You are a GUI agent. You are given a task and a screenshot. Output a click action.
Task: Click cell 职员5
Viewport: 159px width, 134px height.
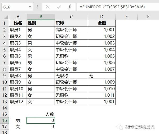tap(18, 56)
